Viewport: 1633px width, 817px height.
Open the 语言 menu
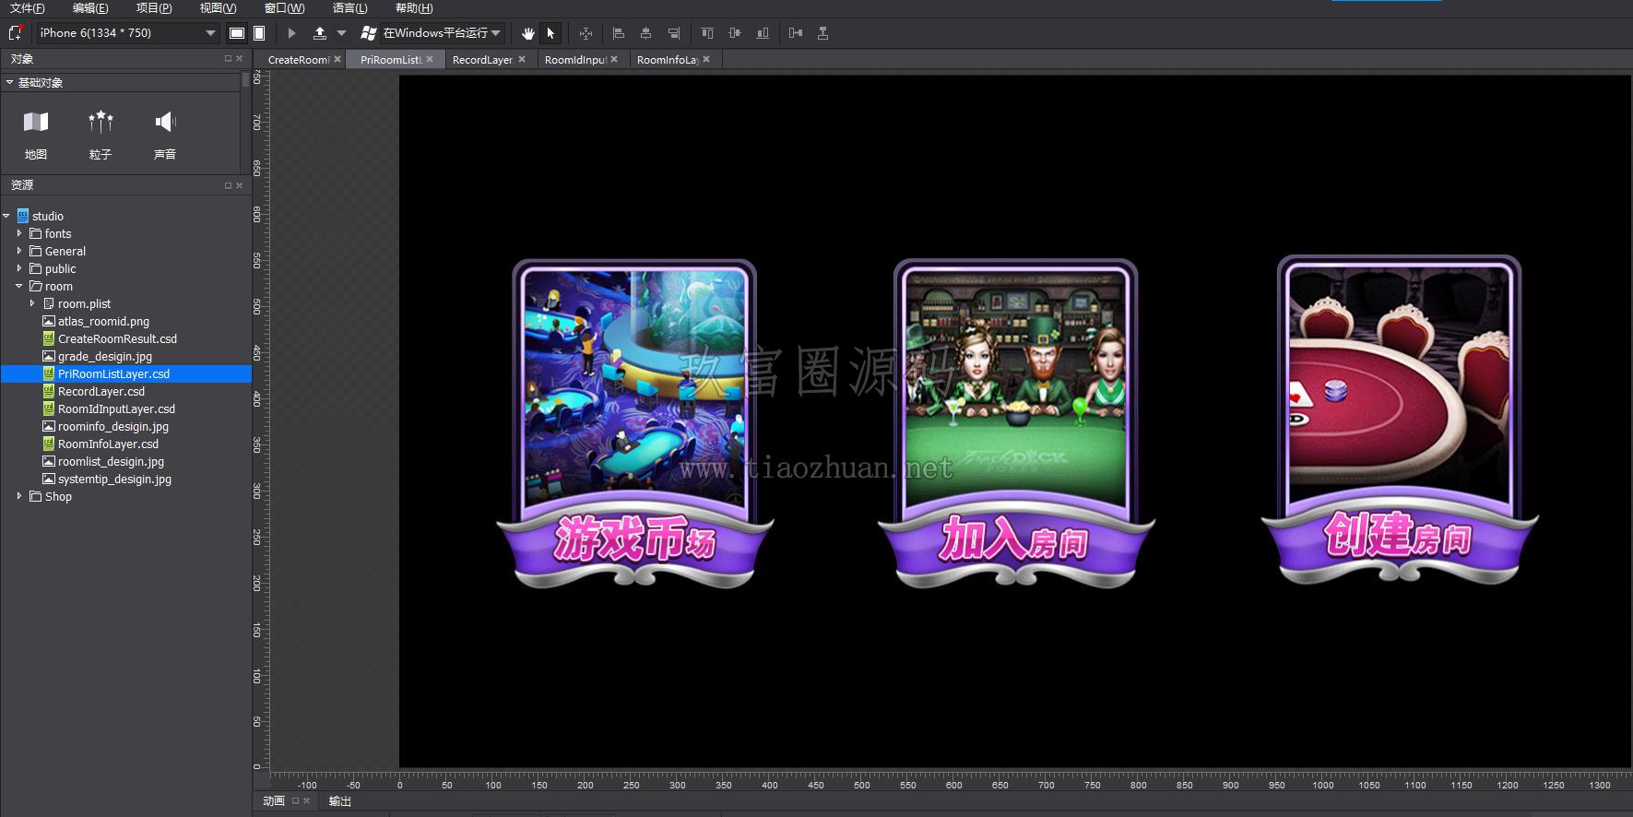(349, 8)
